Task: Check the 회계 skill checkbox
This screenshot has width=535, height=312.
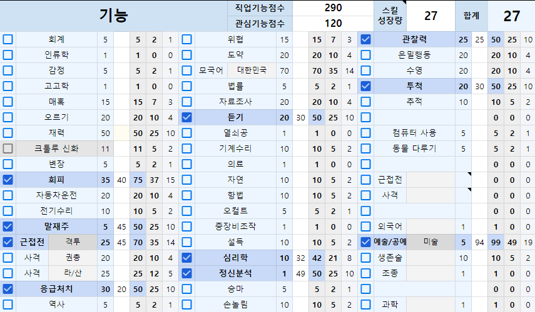Action: tap(8, 39)
